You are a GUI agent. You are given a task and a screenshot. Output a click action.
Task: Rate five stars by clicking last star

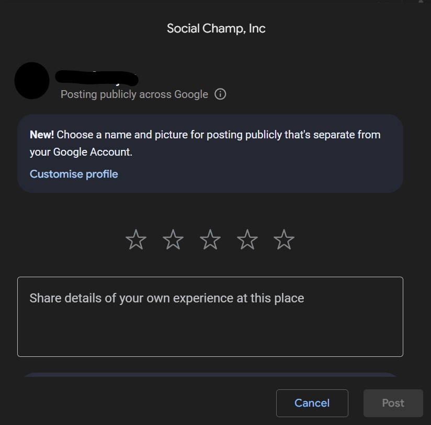point(284,239)
